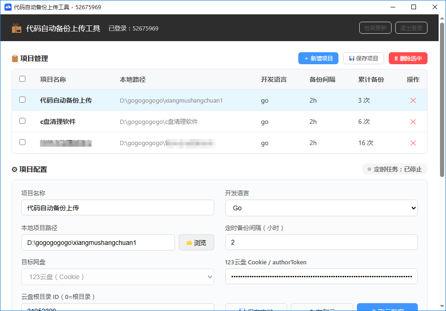Click the 删除选中 button
The width and height of the screenshot is (446, 311).
click(408, 58)
